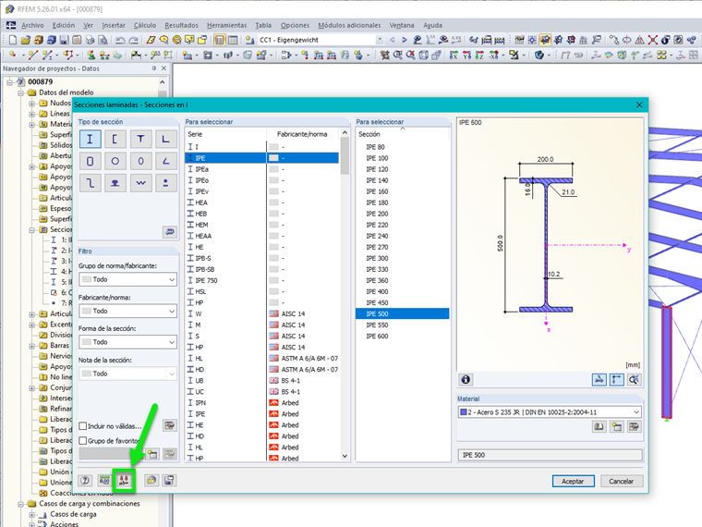Open the Forma de la sección dropdown

pyautogui.click(x=127, y=342)
